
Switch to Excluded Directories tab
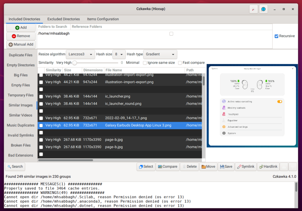64,19
